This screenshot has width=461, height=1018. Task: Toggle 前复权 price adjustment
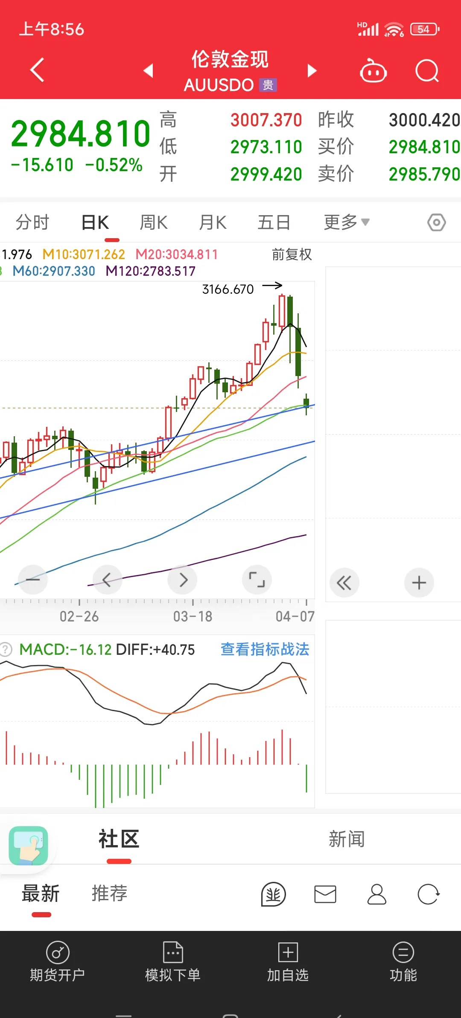pyautogui.click(x=292, y=254)
